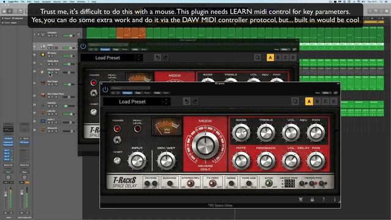
Task: Click RESET button on back Space Delay
Action: 93,112
